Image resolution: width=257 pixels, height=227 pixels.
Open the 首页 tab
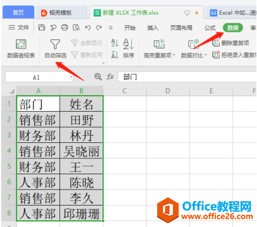pyautogui.click(x=18, y=13)
